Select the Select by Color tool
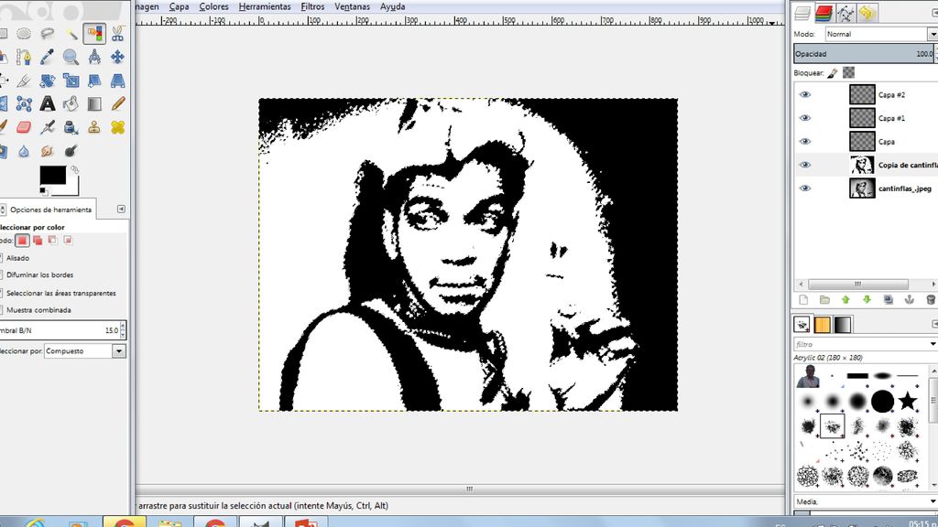938x527 pixels. click(94, 34)
